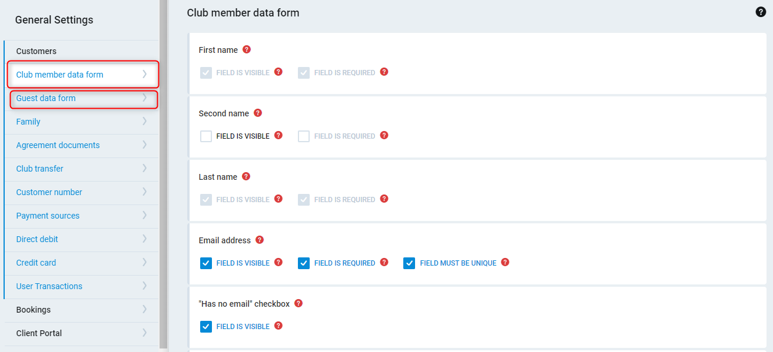Click the help icon beside Email address

260,240
